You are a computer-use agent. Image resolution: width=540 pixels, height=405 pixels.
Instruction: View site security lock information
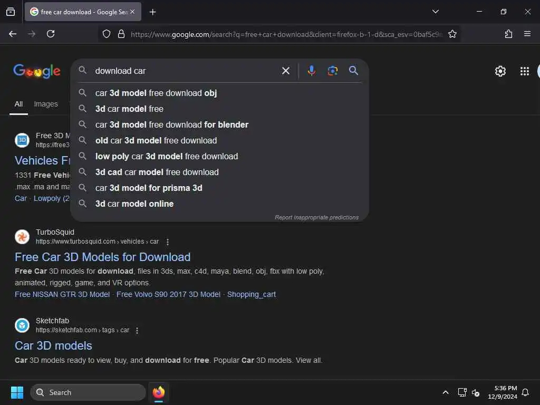tap(121, 34)
